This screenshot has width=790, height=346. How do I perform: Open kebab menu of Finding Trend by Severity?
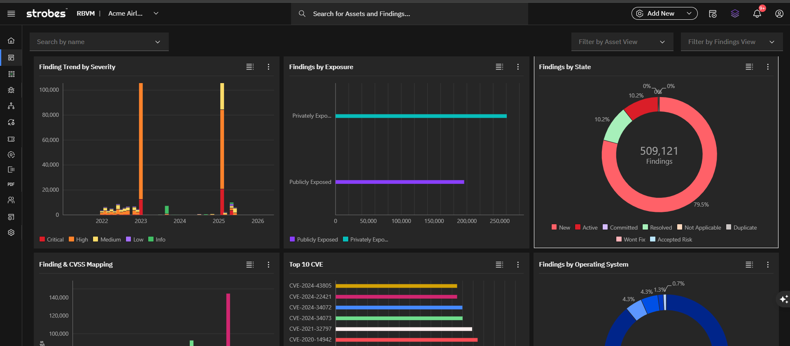pos(268,67)
